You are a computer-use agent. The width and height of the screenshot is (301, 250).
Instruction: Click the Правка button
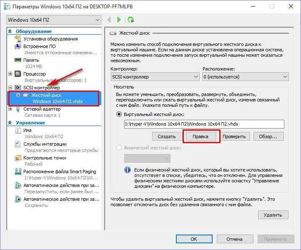(201, 136)
